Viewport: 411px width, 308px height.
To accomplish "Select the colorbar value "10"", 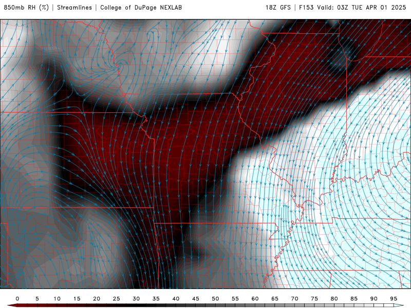I will click(x=57, y=299).
